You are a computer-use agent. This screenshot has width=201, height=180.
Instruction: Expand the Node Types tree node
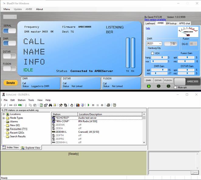[4, 118]
